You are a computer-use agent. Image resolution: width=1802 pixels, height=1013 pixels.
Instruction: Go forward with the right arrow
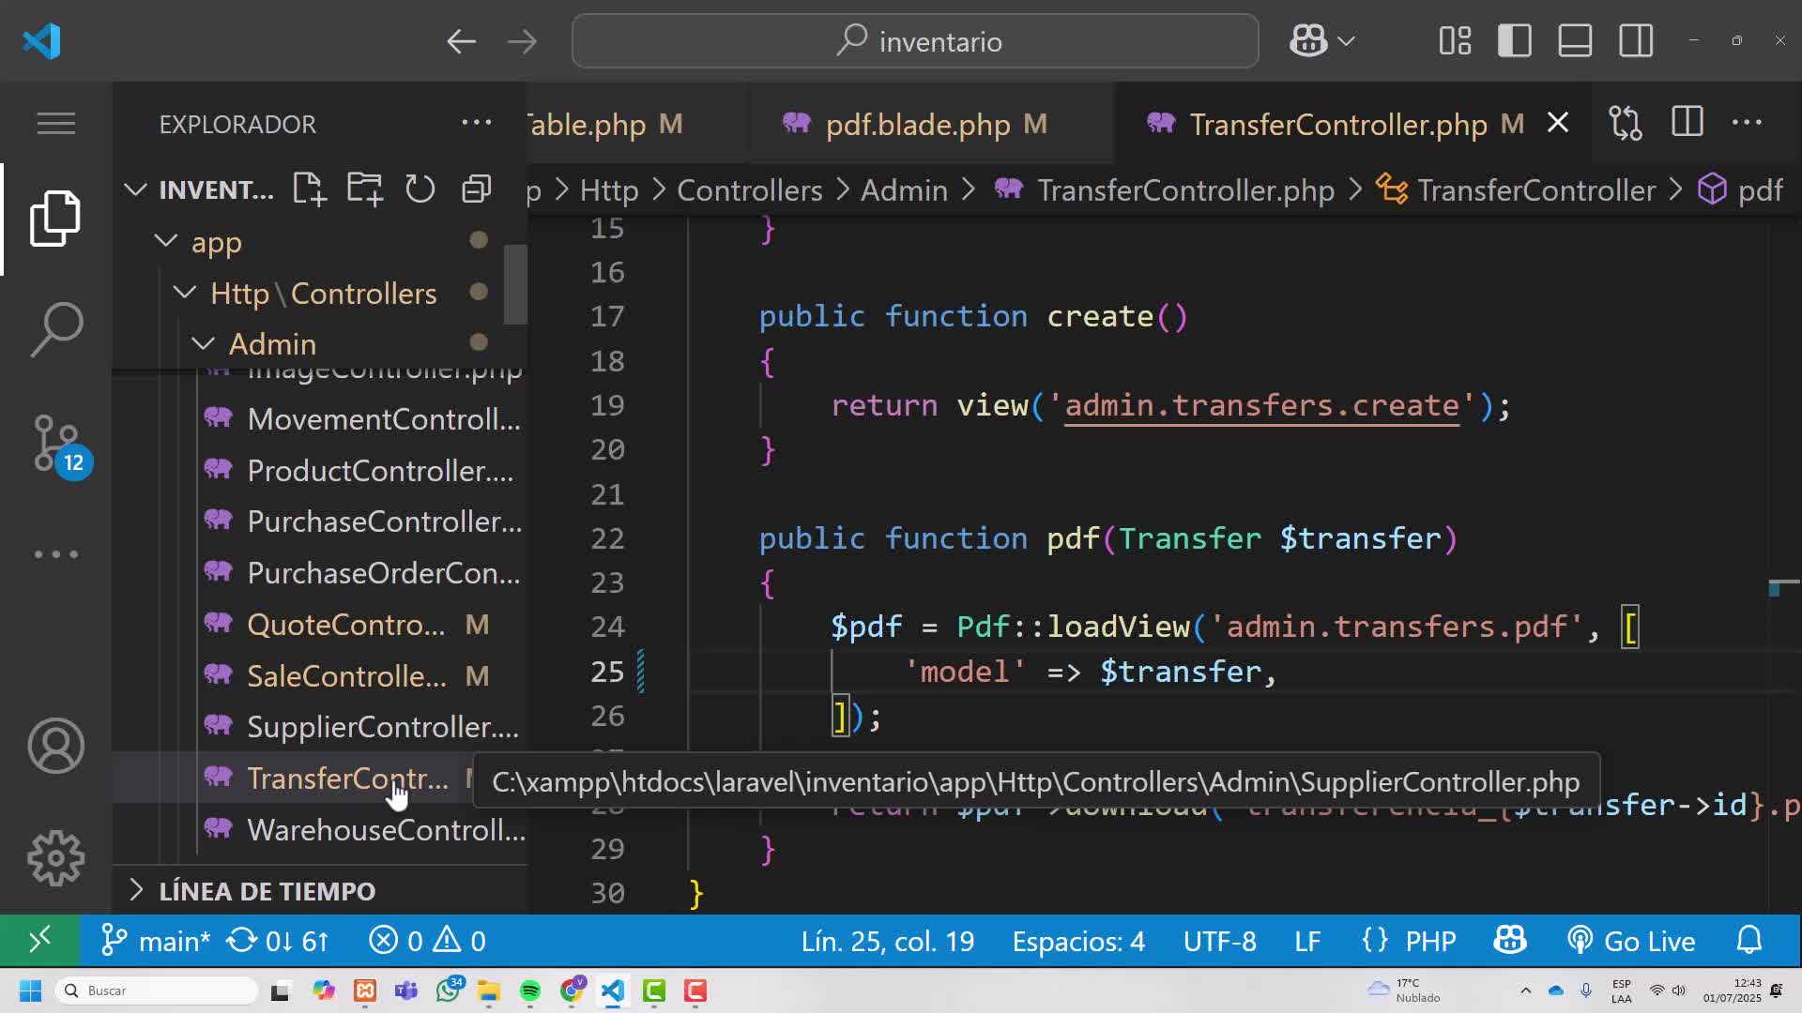pos(522,41)
